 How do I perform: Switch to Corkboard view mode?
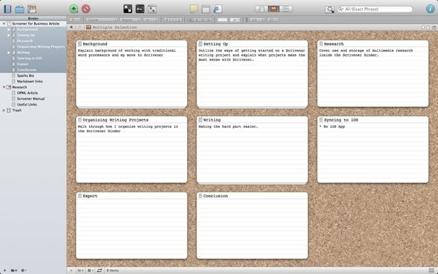tap(273, 9)
